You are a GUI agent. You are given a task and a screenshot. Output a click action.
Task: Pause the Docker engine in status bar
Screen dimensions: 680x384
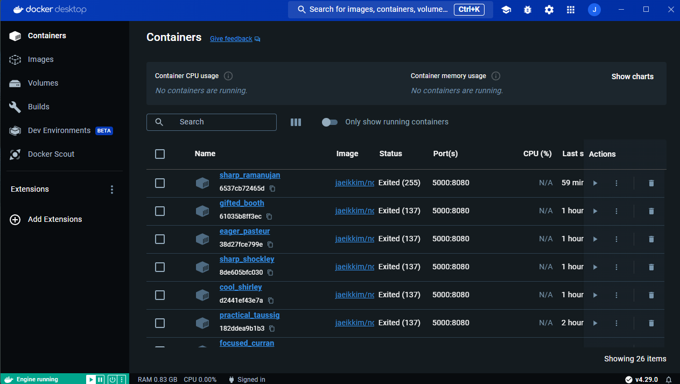tap(100, 379)
